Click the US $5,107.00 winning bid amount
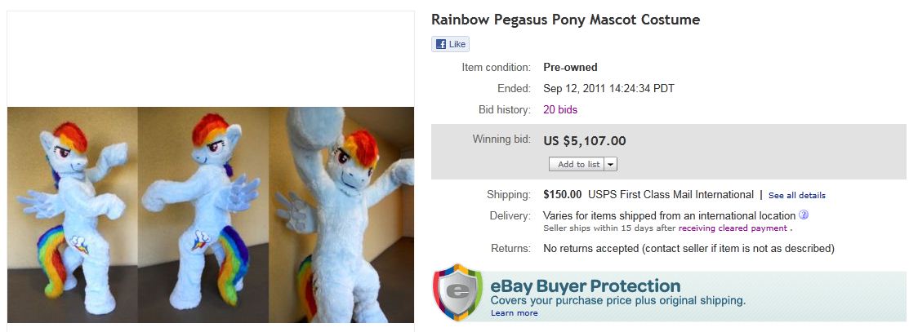This screenshot has width=909, height=332. click(585, 141)
